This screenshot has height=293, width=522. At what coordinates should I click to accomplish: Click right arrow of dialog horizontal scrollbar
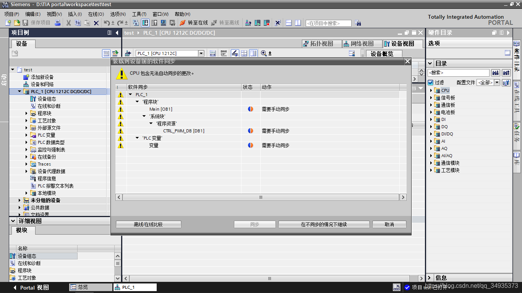[403, 197]
